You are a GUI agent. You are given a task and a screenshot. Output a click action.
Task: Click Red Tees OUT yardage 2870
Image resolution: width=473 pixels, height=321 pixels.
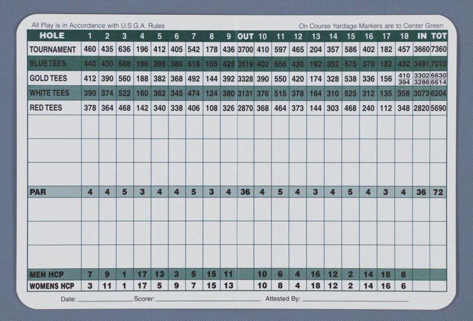[x=245, y=108]
